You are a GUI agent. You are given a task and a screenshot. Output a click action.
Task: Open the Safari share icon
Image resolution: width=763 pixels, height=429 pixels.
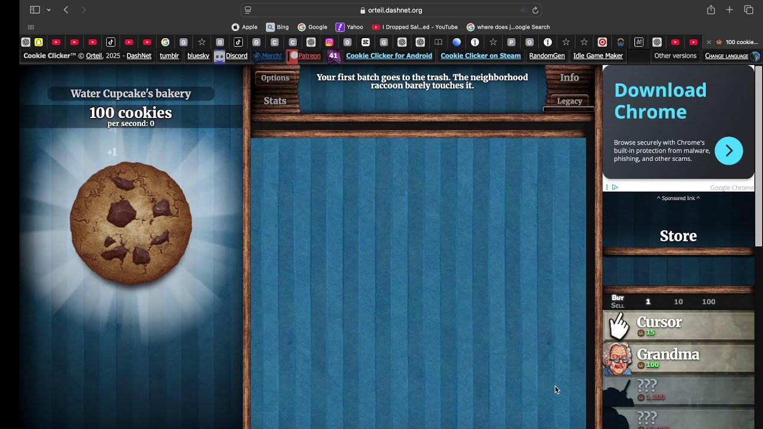tap(711, 10)
